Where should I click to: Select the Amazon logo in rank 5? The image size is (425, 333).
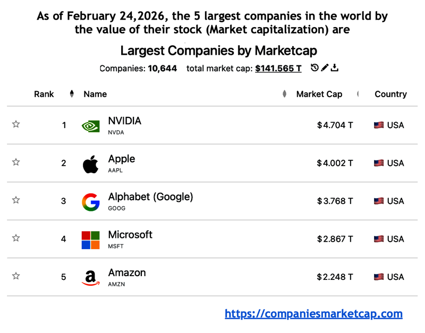(x=90, y=277)
